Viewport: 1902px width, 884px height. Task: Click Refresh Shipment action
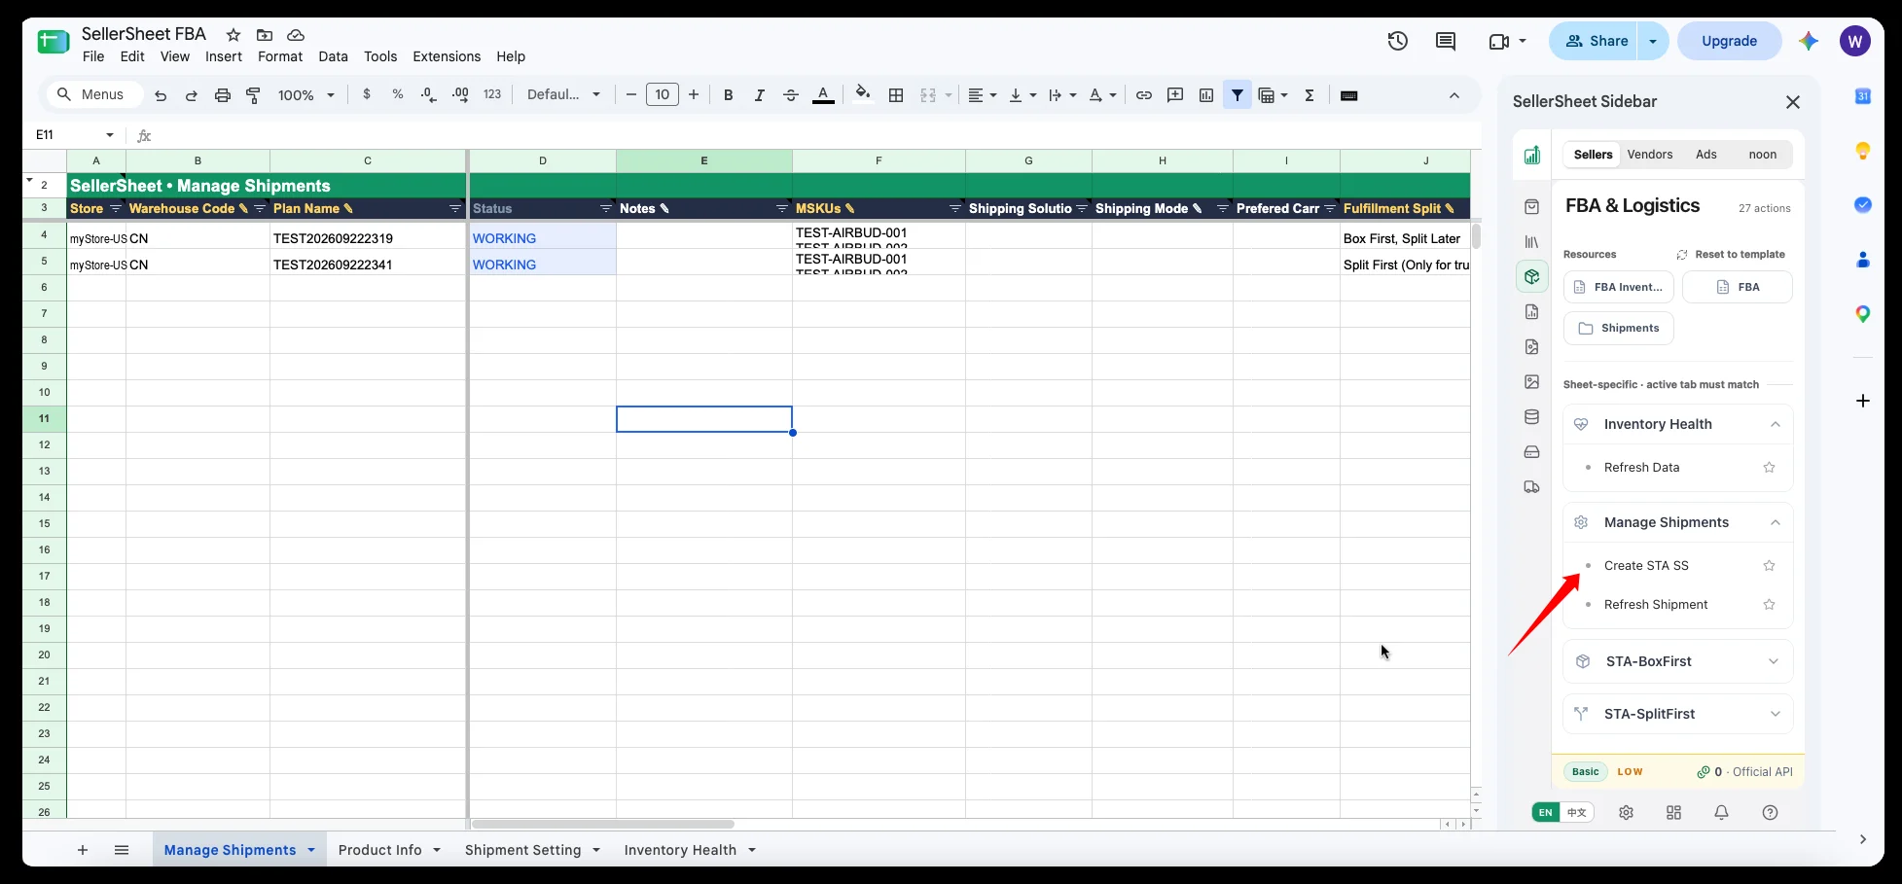pyautogui.click(x=1656, y=605)
